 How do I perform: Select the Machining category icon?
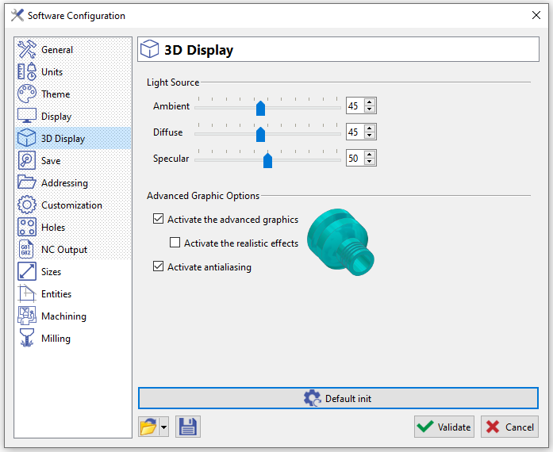pyautogui.click(x=27, y=316)
